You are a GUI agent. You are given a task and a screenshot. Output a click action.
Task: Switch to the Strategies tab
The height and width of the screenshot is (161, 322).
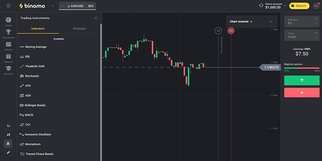(79, 29)
